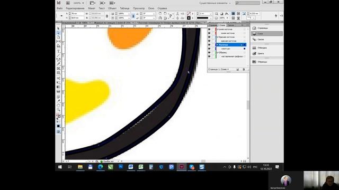Switch to the Журнал по лекции 2.indd tab

[x=112, y=23]
